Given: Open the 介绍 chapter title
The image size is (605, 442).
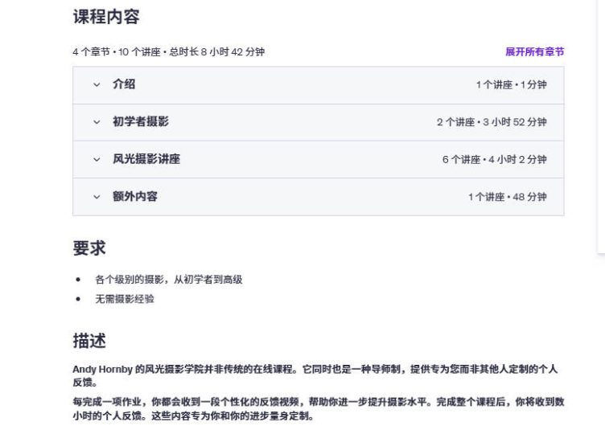Looking at the screenshot, I should tap(124, 84).
